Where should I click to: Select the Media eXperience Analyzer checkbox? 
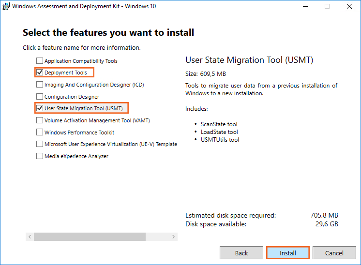[40, 156]
